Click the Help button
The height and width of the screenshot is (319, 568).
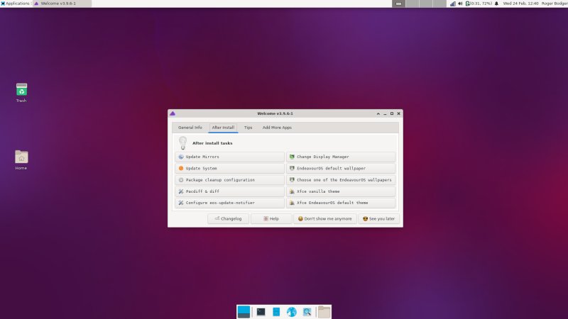click(271, 219)
